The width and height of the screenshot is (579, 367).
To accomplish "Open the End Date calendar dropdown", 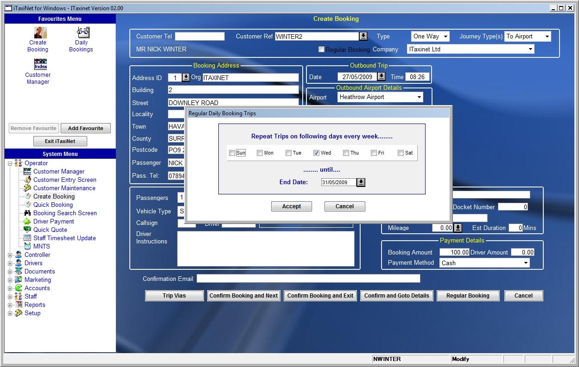I will click(361, 182).
